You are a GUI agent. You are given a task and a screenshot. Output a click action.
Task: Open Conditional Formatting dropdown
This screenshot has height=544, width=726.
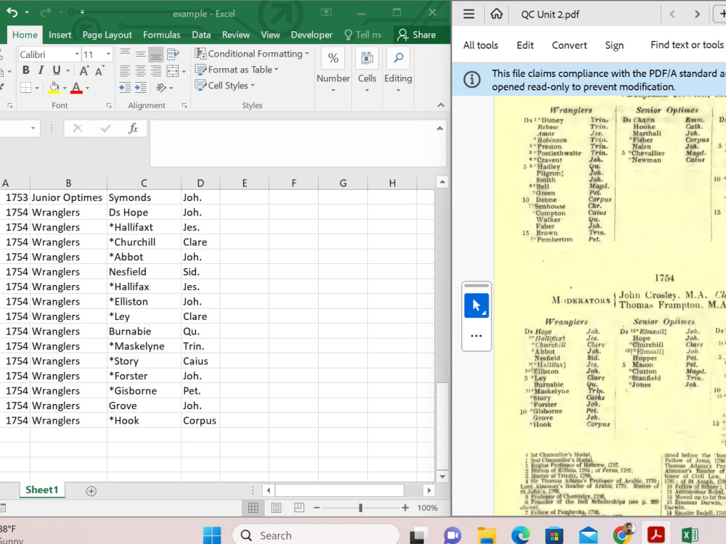[x=252, y=54]
